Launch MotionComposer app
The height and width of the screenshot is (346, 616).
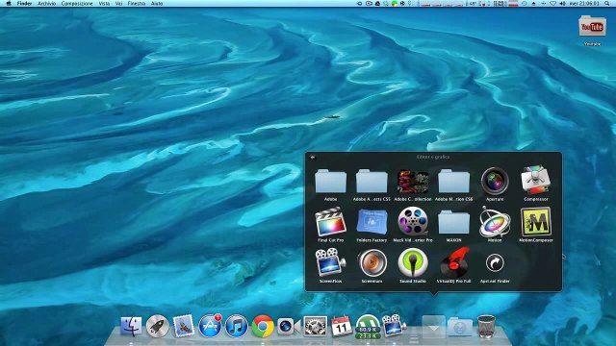coord(536,222)
